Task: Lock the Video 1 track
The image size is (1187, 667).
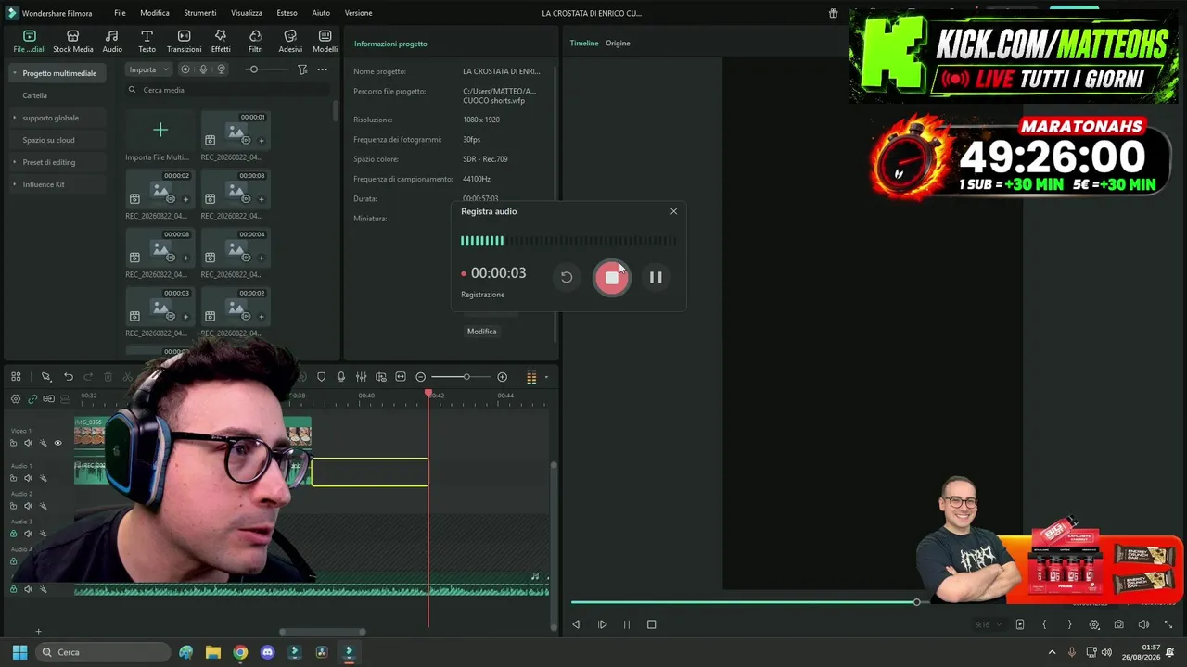Action: click(x=13, y=444)
